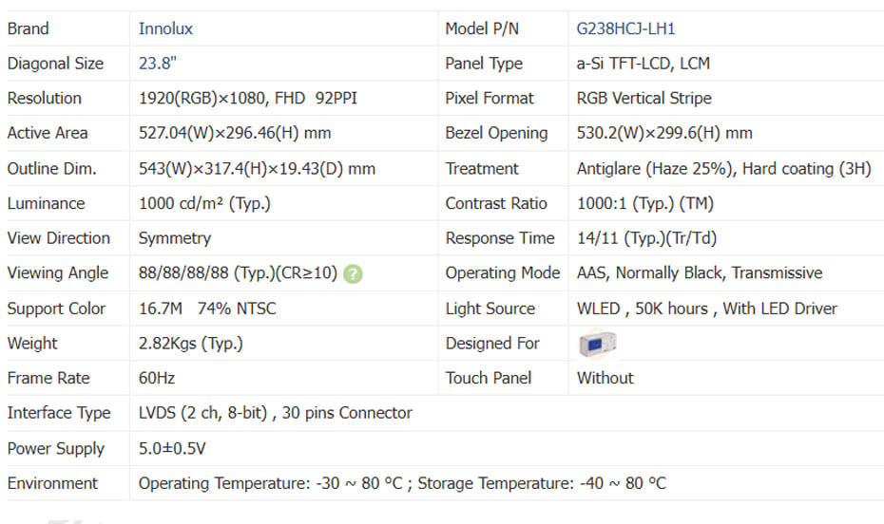Click the 2.82Kgs weight value

[x=190, y=344]
